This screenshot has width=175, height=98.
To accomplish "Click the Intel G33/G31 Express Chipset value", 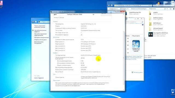I will click(91, 55).
